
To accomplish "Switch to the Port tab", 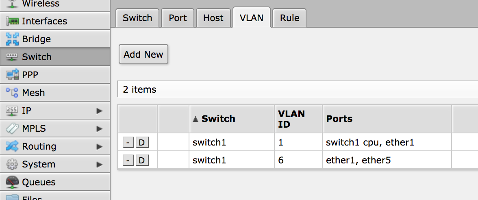I will pos(178,18).
